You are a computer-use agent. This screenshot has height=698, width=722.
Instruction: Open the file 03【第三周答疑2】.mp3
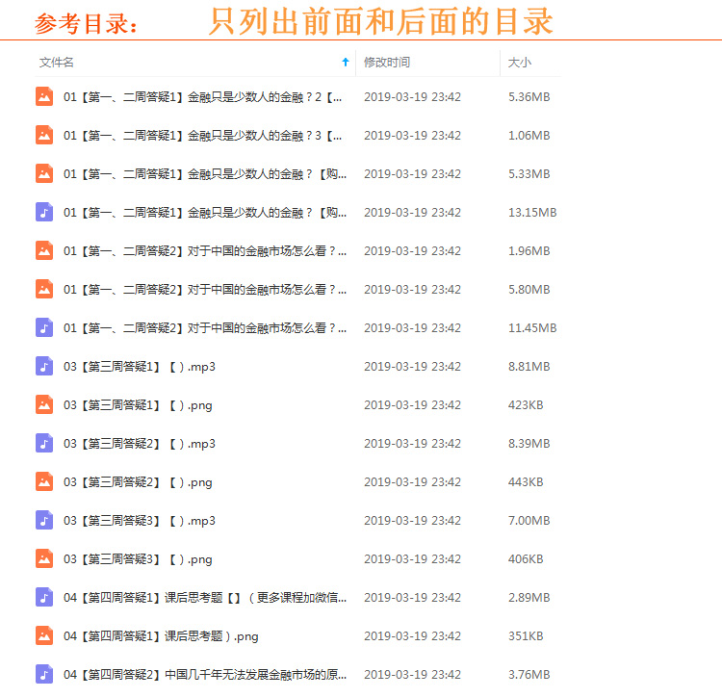[x=140, y=444]
